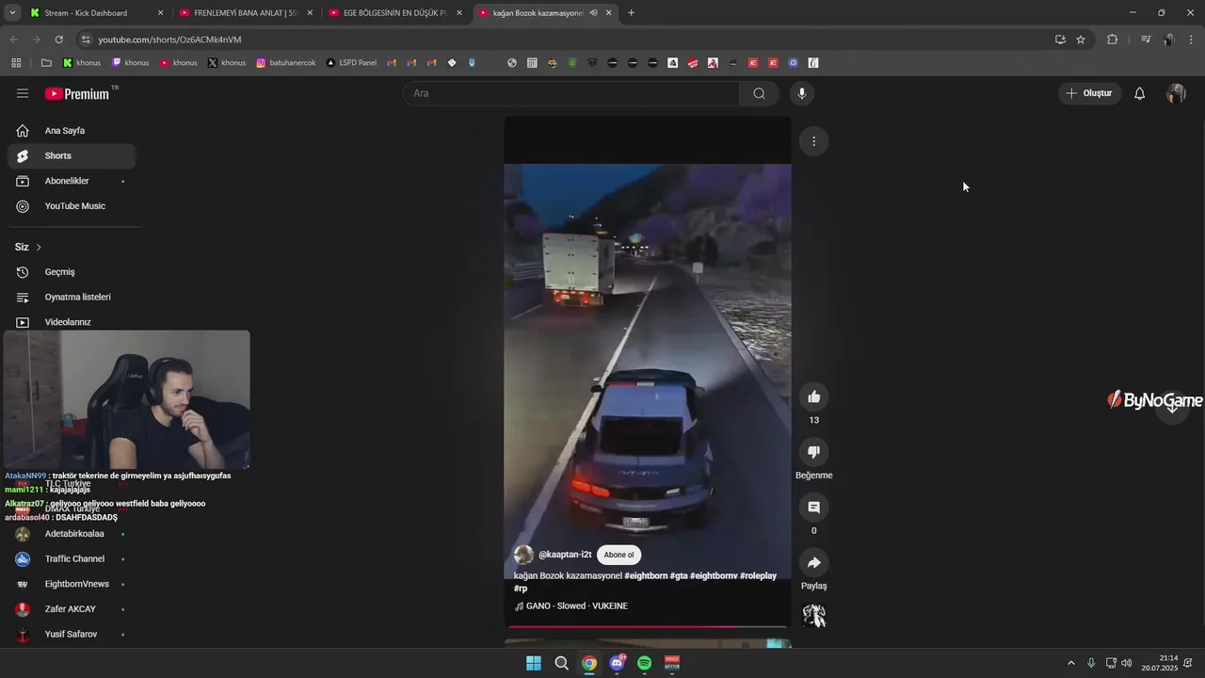The width and height of the screenshot is (1205, 678).
Task: Open the X khonus bookmark
Action: pyautogui.click(x=227, y=63)
